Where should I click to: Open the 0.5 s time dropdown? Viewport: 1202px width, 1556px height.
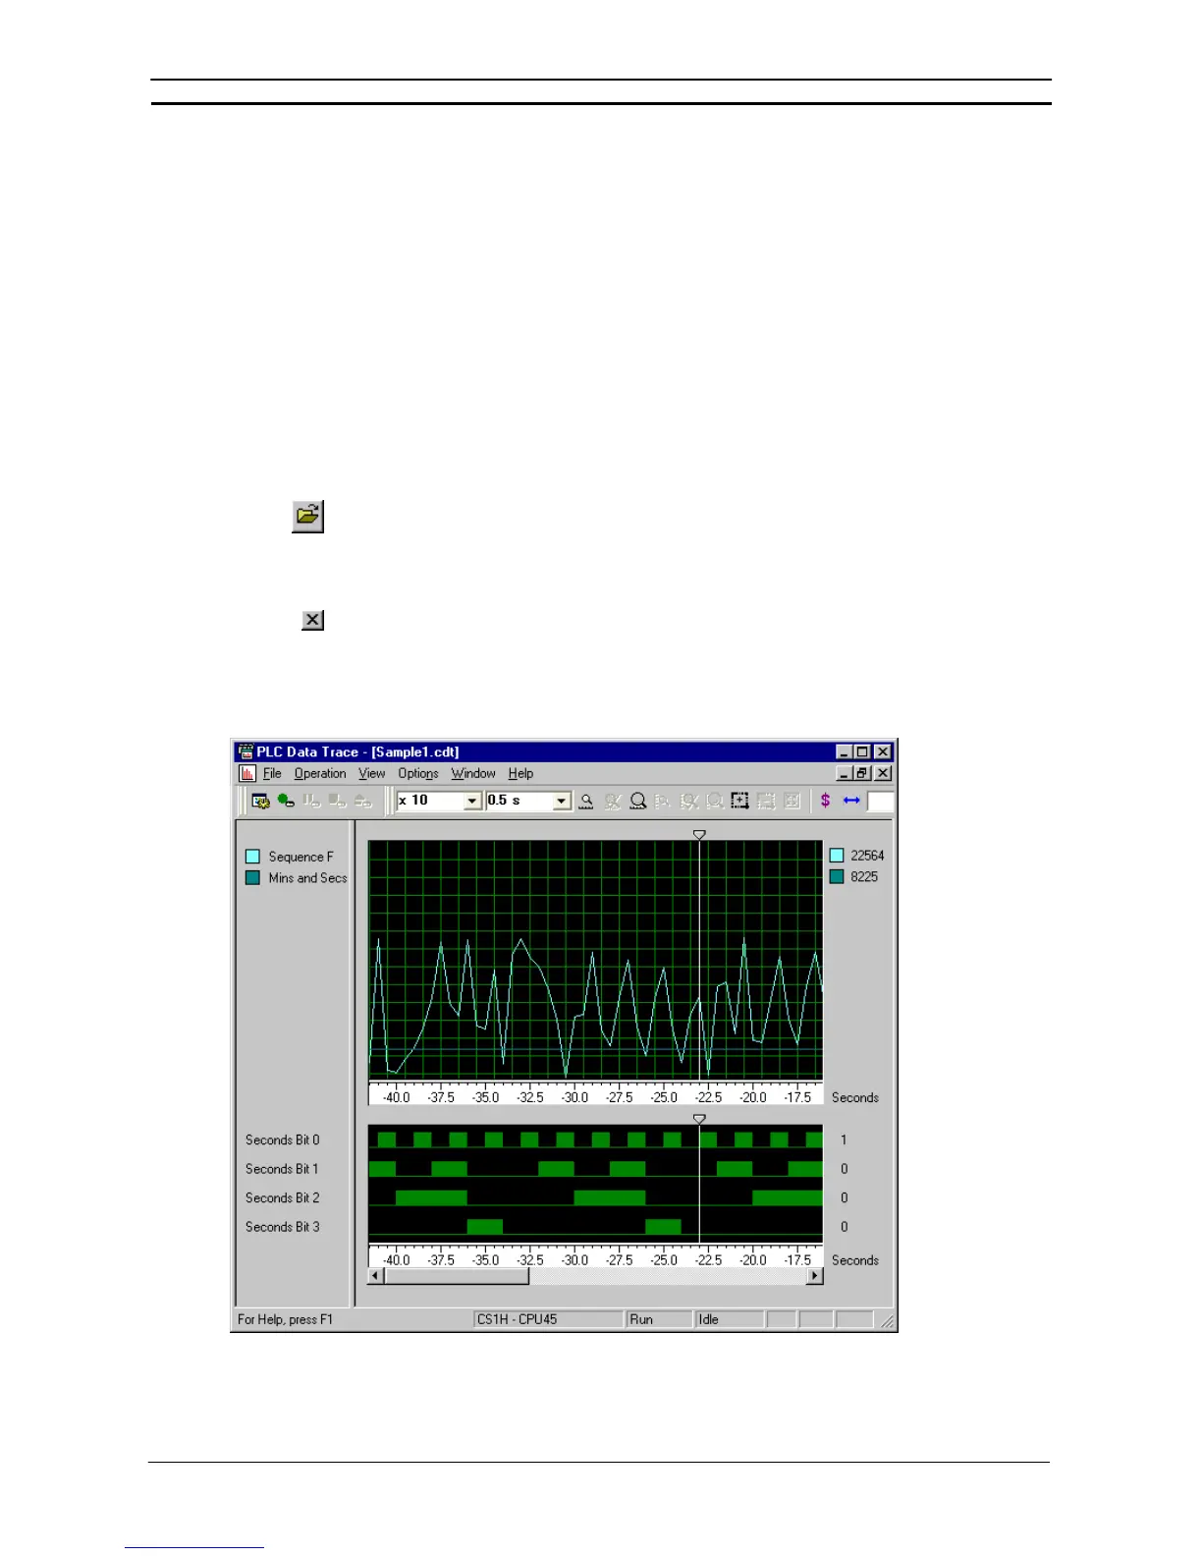pyautogui.click(x=562, y=801)
